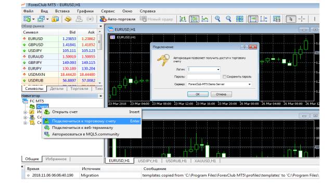Click the profiles toolbar icon

(x=41, y=19)
